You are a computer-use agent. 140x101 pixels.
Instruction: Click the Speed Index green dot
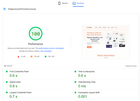7,82
